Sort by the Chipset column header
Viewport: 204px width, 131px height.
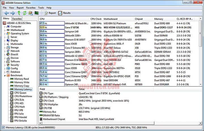pyautogui.click(x=143, y=19)
